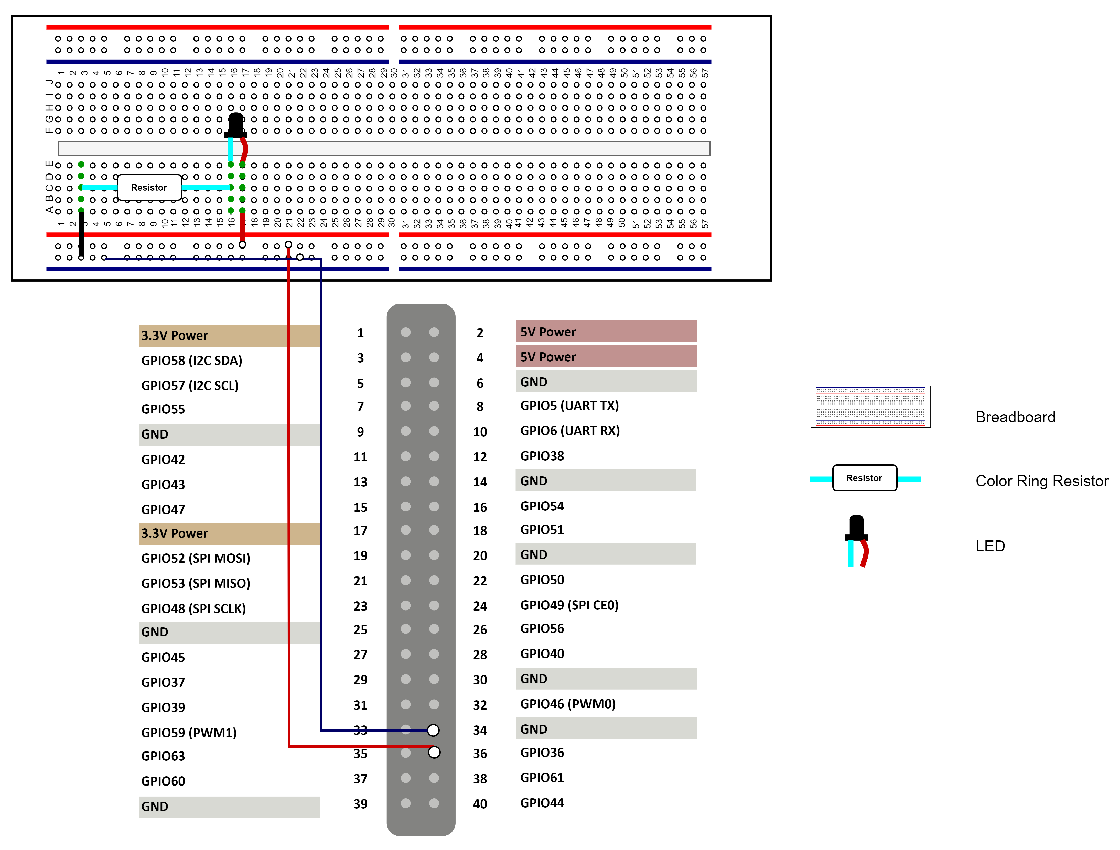
Task: Click the Color Ring Resistor legend text
Action: click(x=1041, y=481)
